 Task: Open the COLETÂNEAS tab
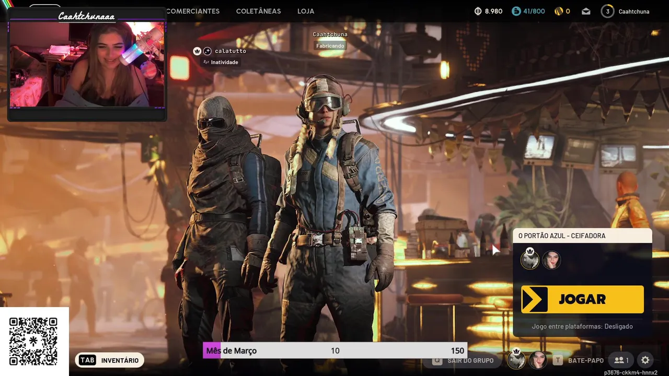tap(258, 11)
